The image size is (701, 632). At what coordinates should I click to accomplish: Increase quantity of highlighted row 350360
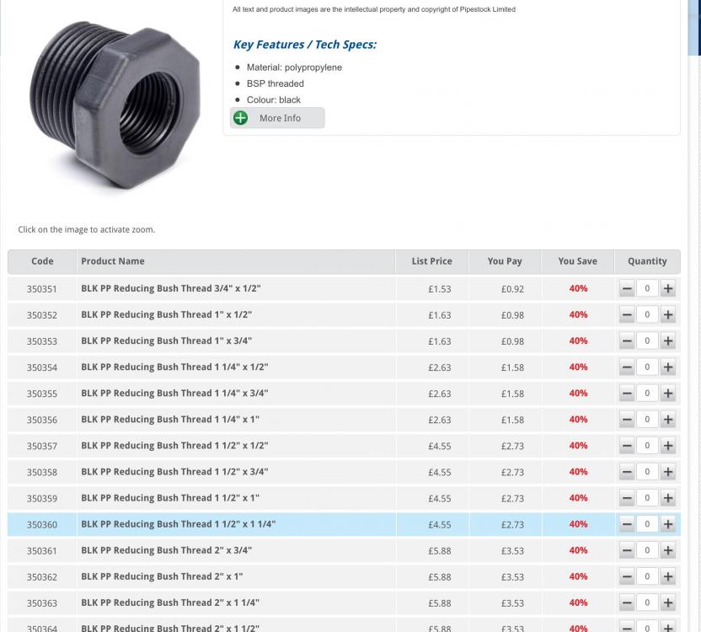(668, 524)
